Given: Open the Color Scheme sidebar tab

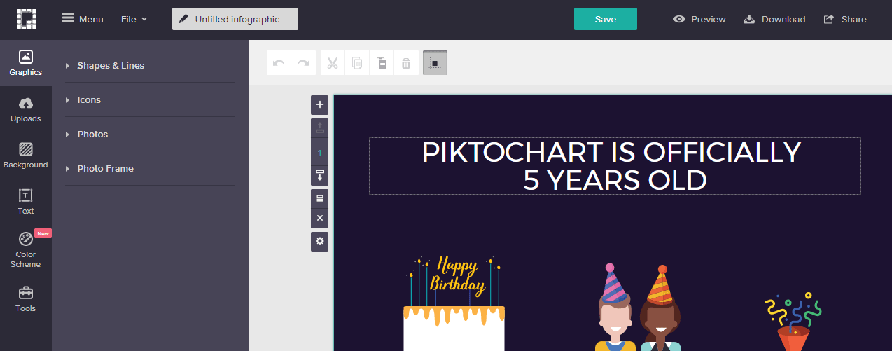Looking at the screenshot, I should click(26, 249).
